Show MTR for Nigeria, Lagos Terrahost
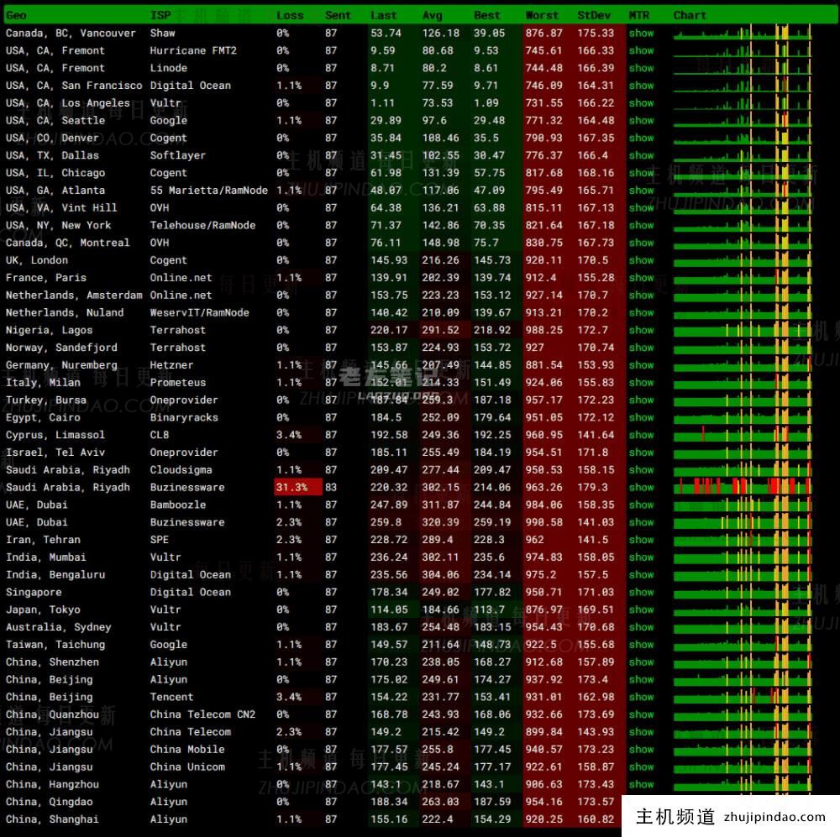 (x=641, y=330)
